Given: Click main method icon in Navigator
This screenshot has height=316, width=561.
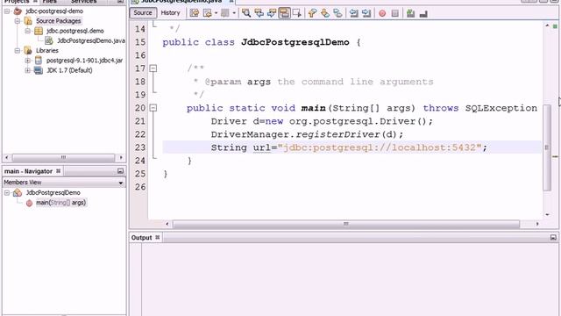Looking at the screenshot, I should tap(29, 203).
